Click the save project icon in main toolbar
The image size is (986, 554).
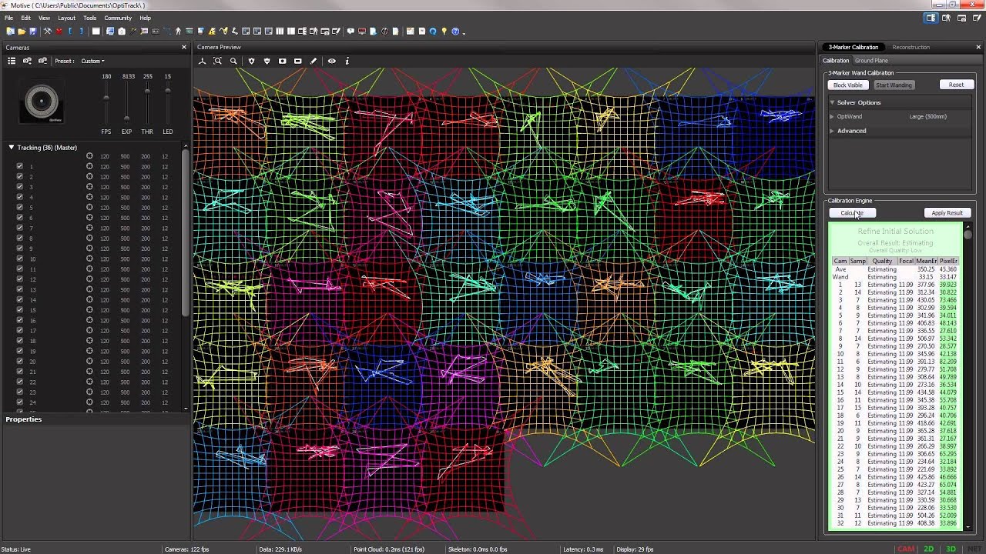click(x=32, y=32)
